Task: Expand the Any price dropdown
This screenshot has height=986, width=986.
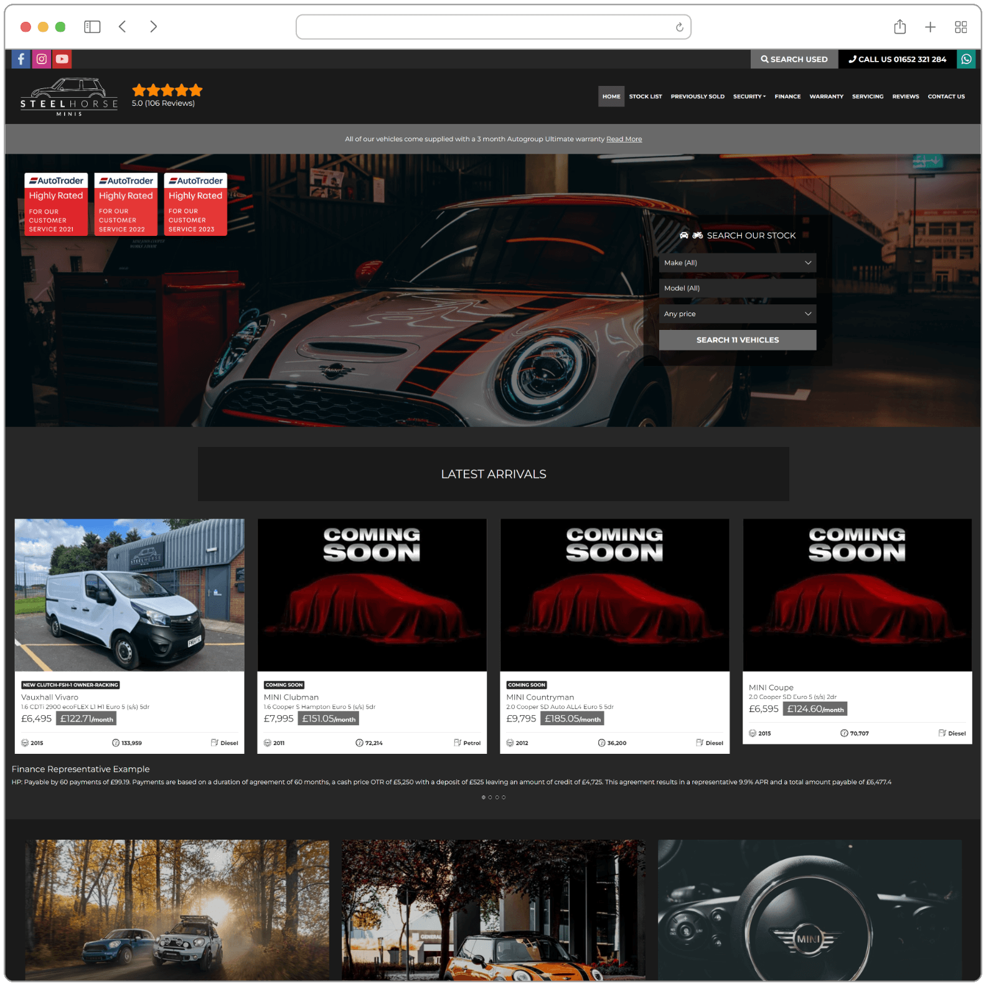Action: pos(737,314)
